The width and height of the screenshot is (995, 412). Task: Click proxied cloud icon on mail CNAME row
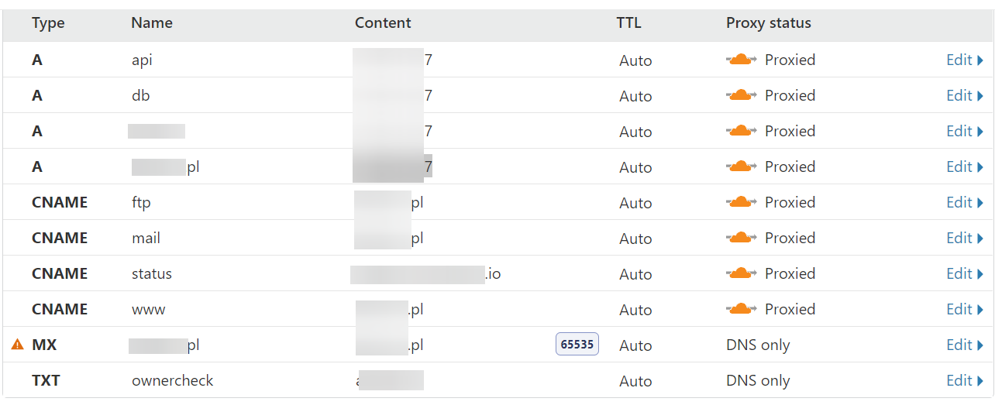tap(742, 238)
